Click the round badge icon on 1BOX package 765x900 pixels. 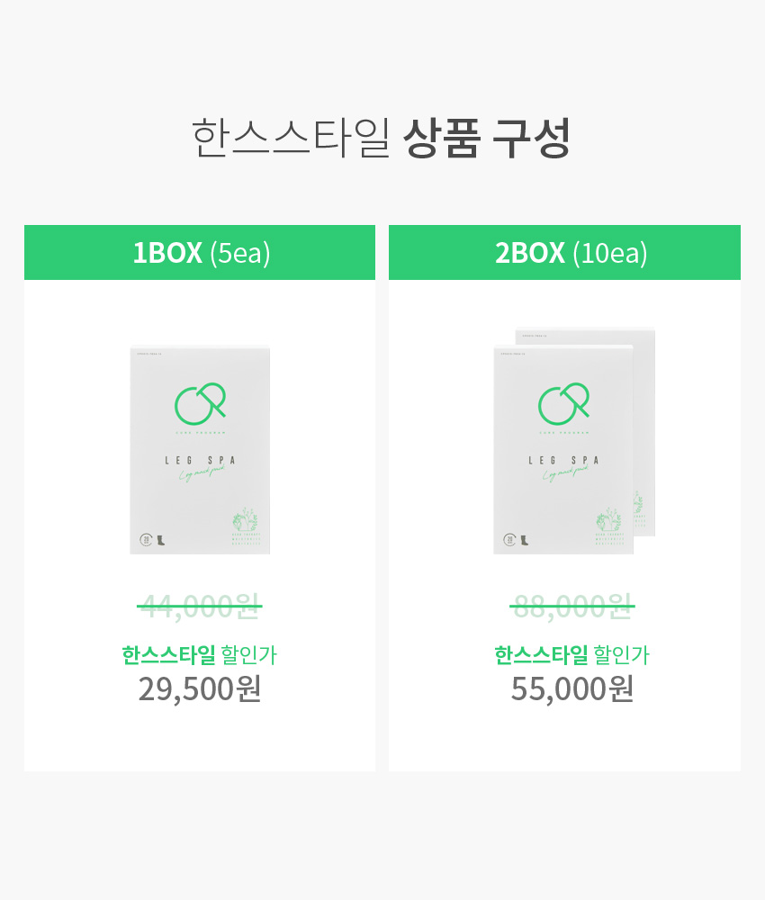coord(146,539)
